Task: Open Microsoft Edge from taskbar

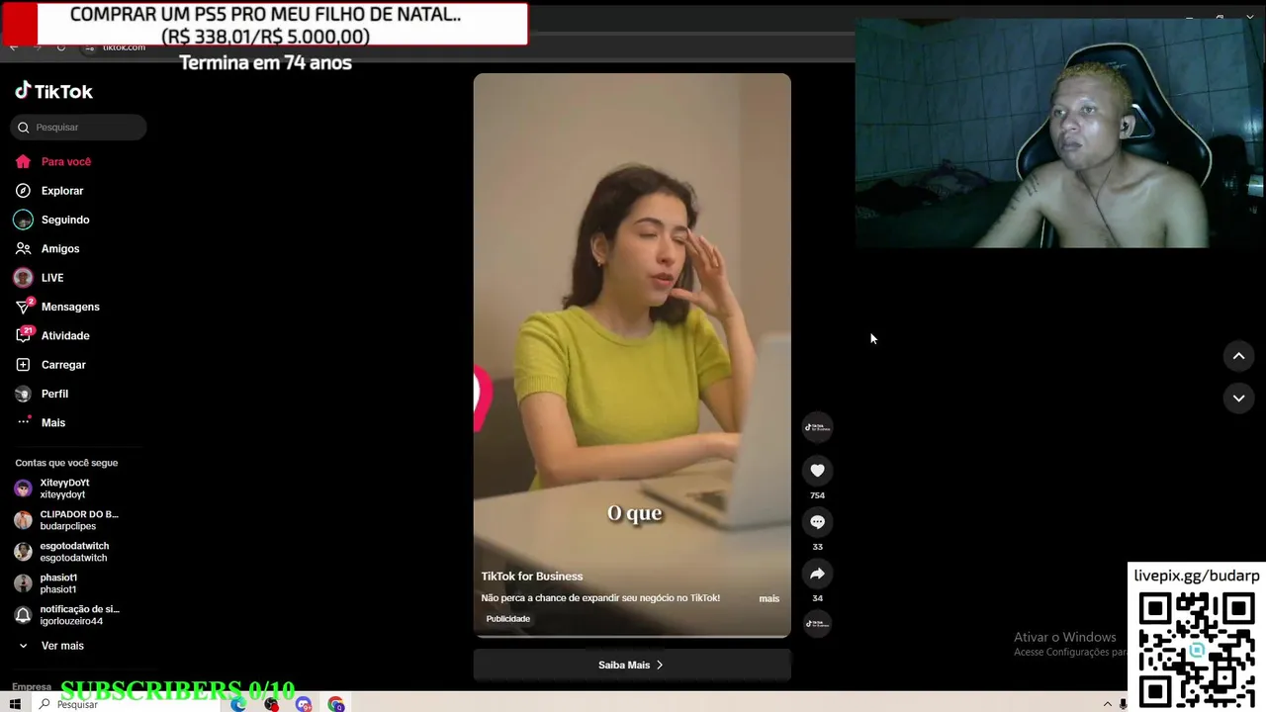Action: pyautogui.click(x=238, y=704)
